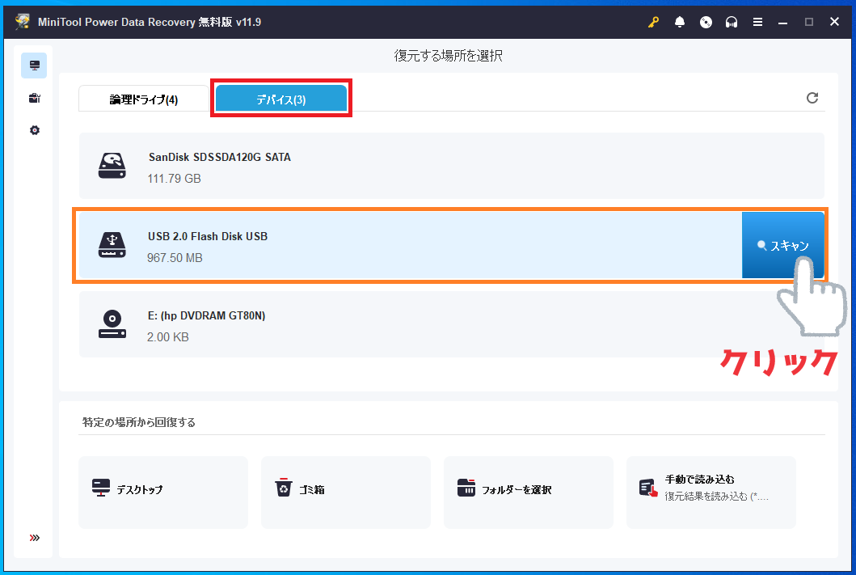Image resolution: width=856 pixels, height=575 pixels.
Task: Open the notification bell
Action: (x=679, y=22)
